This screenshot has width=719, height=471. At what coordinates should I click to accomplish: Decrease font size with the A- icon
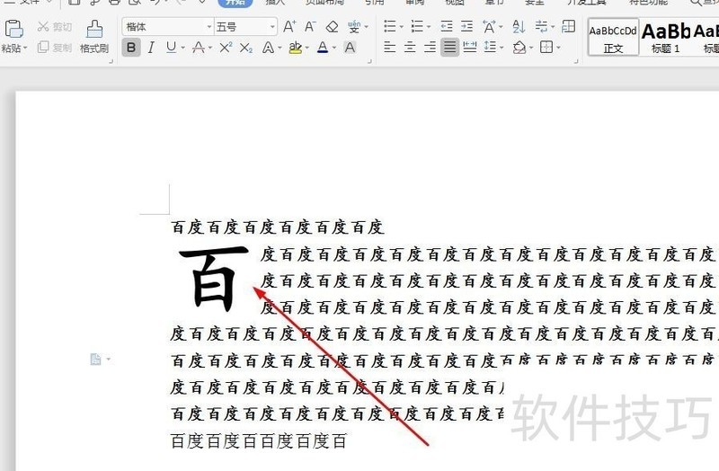click(x=310, y=27)
